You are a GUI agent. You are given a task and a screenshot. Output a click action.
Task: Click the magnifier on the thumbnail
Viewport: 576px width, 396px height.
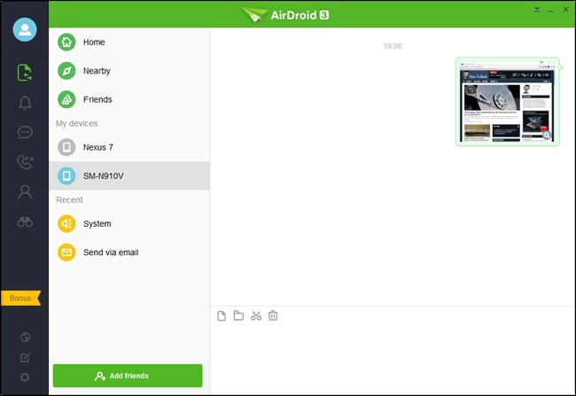pos(547,136)
